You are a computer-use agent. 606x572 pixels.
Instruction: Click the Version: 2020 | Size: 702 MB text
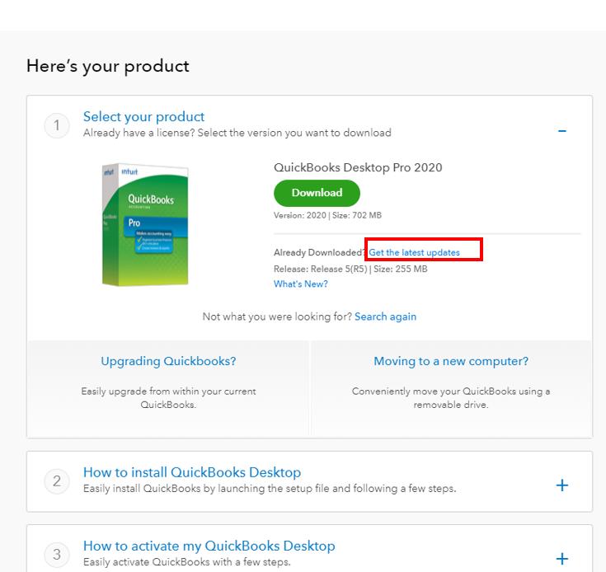pos(327,215)
